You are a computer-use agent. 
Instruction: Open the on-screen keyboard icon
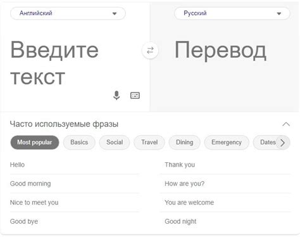135,96
